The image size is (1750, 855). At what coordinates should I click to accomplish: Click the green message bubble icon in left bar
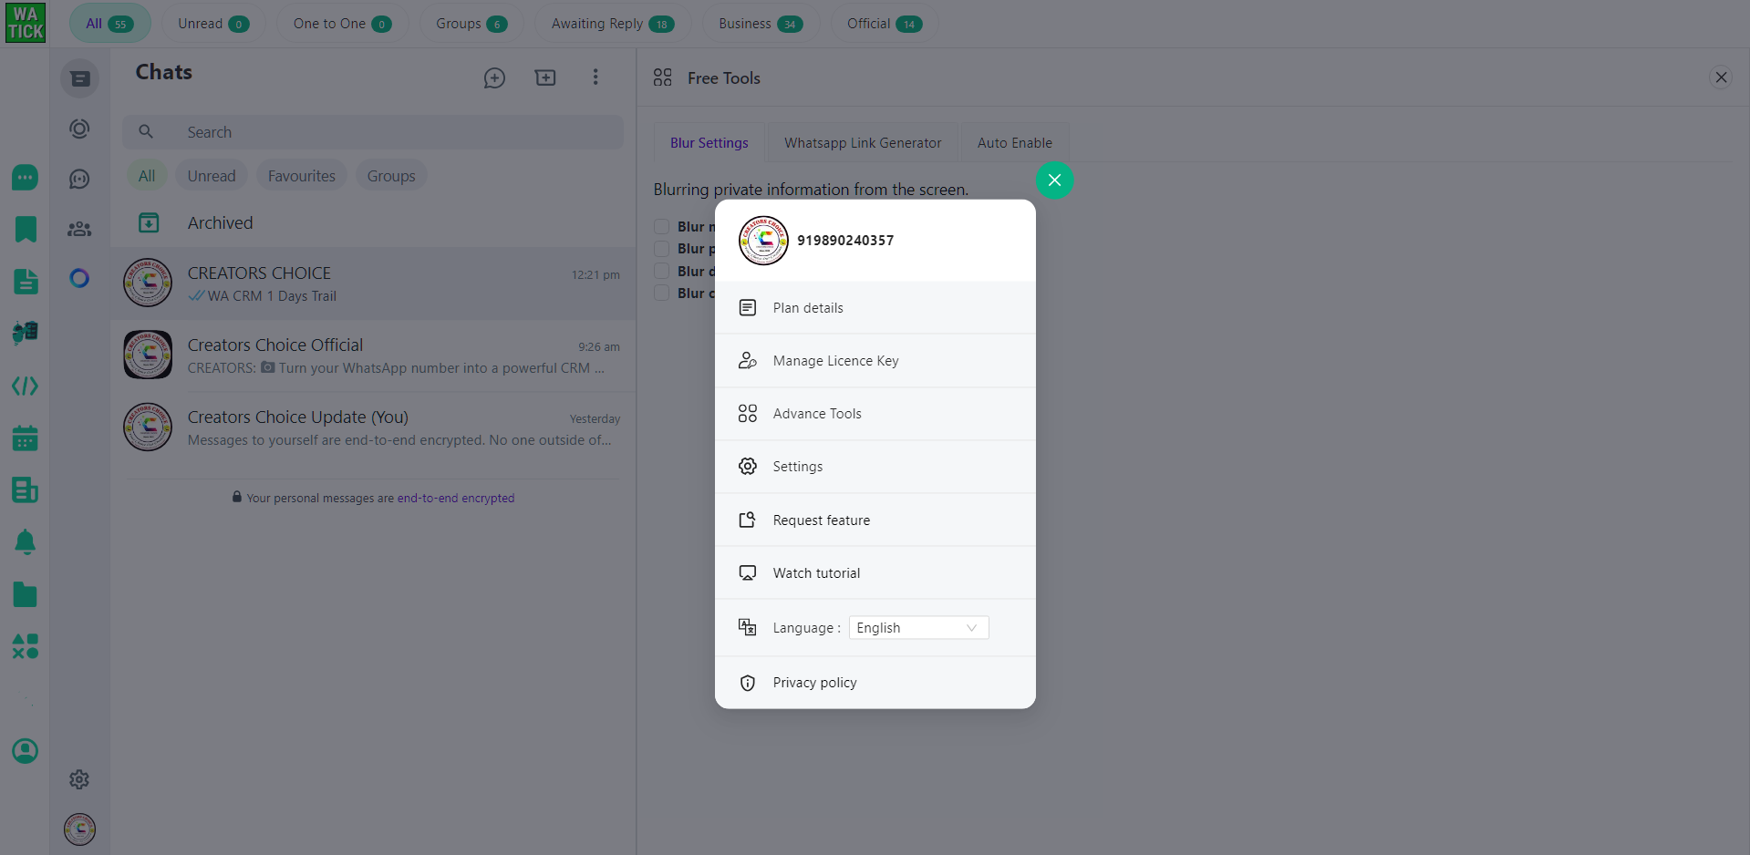[x=26, y=177]
